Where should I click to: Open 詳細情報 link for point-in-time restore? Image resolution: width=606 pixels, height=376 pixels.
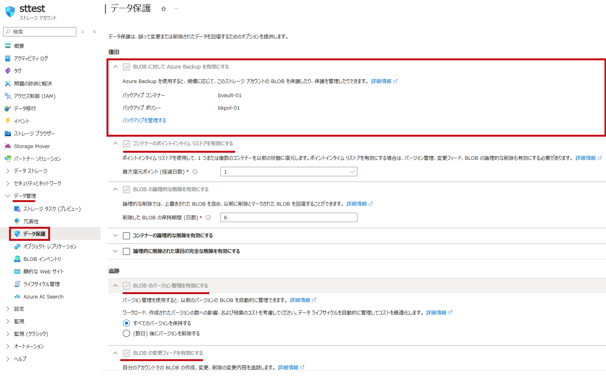point(588,158)
